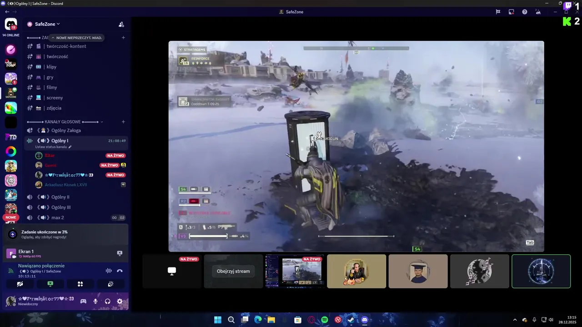
Task: Open Discord help question mark icon
Action: point(525,12)
